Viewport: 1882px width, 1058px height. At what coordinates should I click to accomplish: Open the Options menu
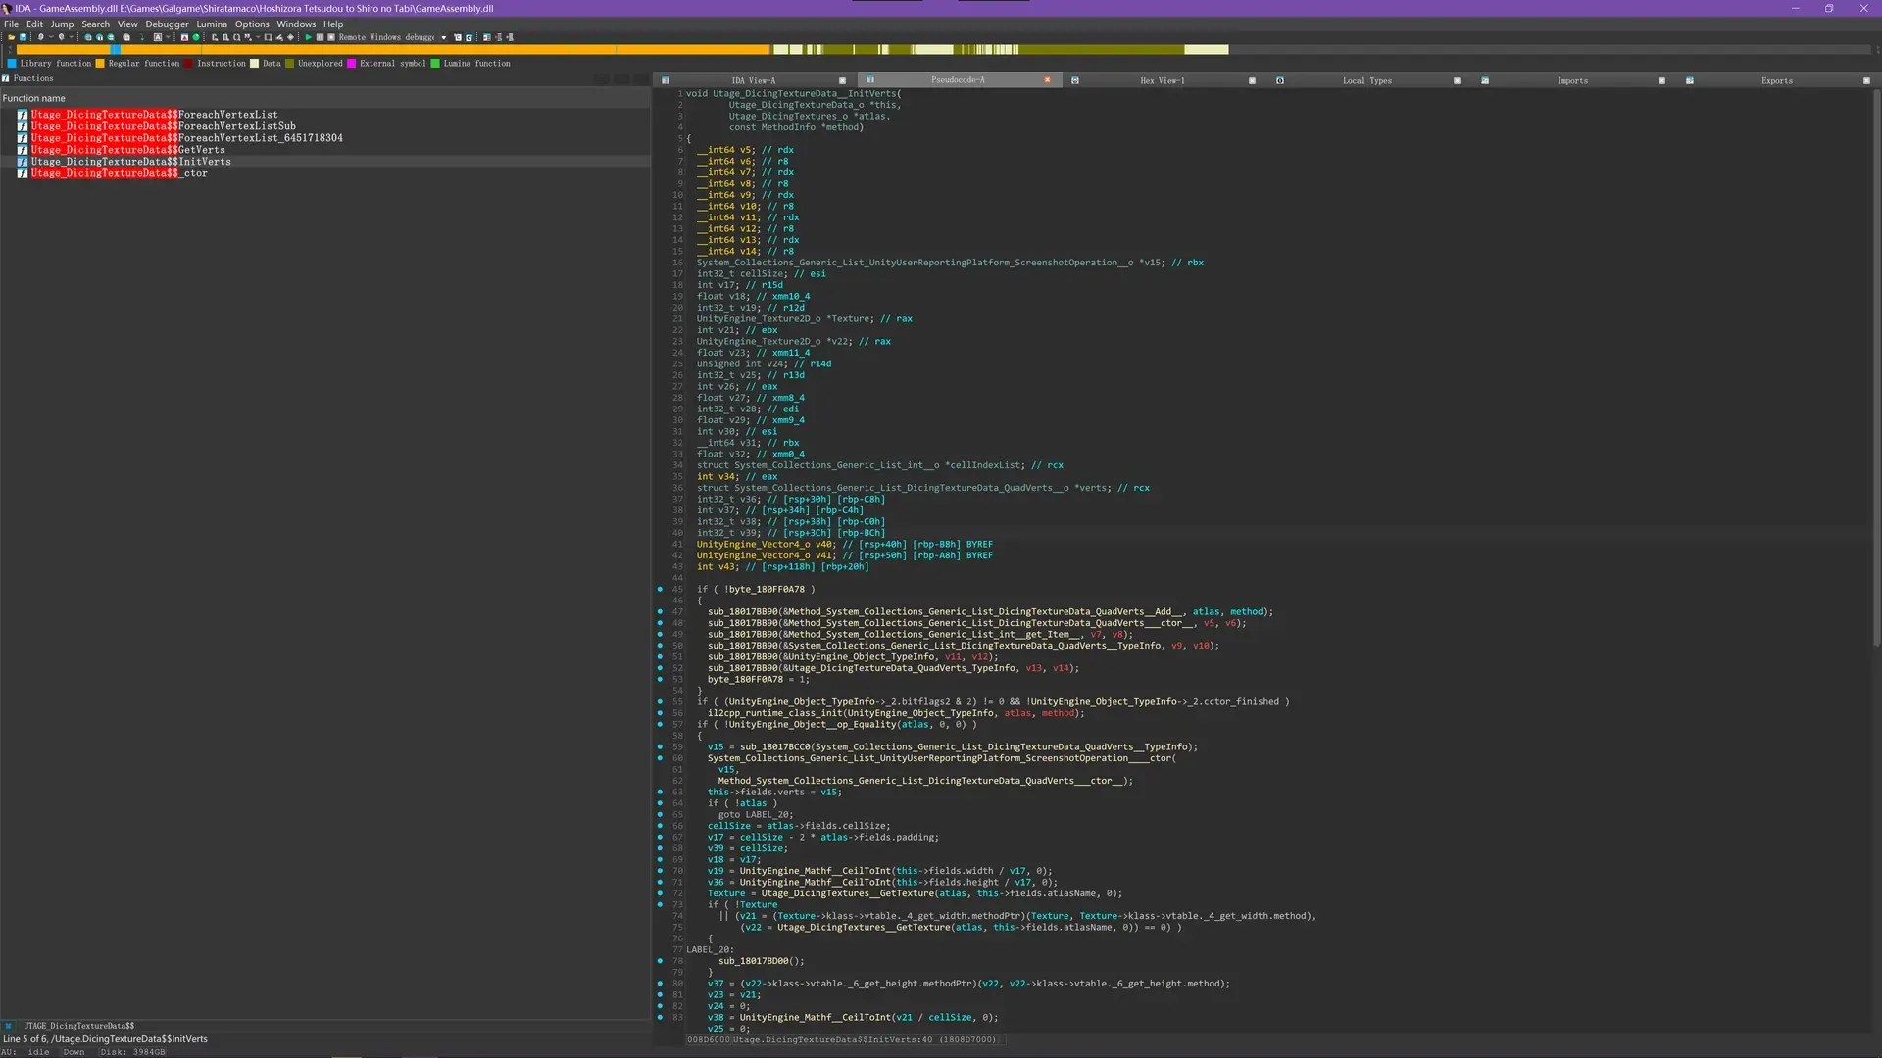(252, 24)
